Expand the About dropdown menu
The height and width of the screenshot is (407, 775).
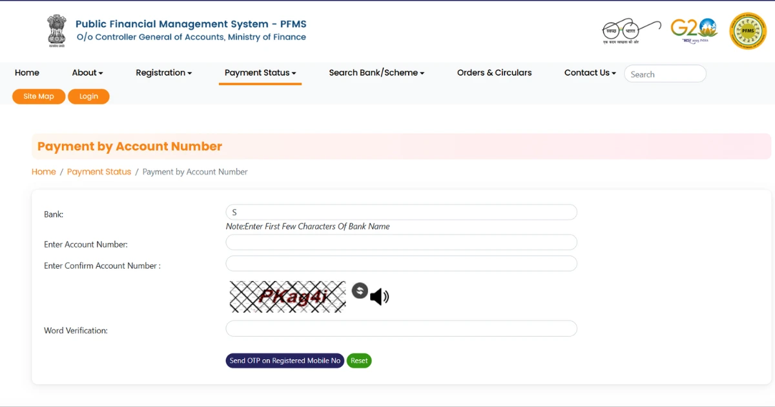[x=87, y=73]
